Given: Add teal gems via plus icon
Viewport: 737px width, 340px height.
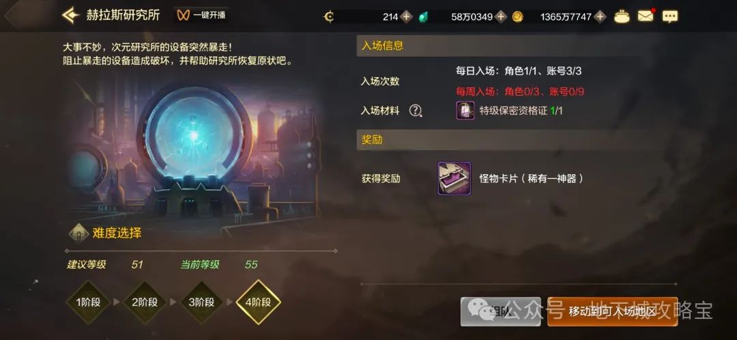Looking at the screenshot, I should pos(502,17).
